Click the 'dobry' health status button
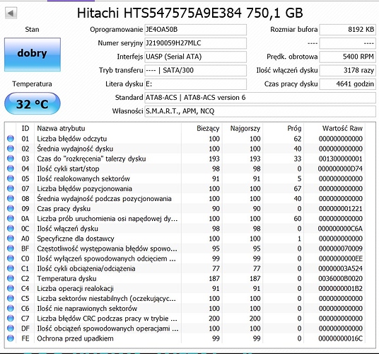 pyautogui.click(x=33, y=55)
